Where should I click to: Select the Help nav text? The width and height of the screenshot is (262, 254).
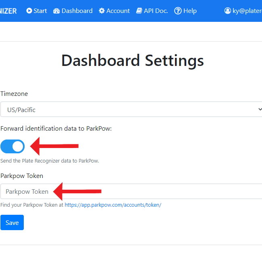190,11
